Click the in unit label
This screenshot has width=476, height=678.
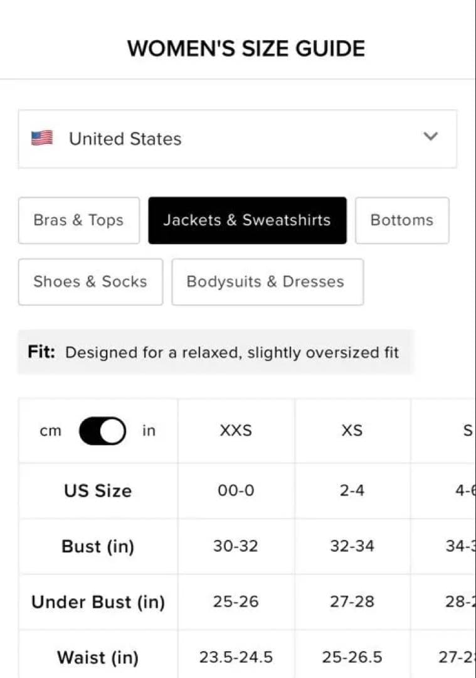point(149,431)
